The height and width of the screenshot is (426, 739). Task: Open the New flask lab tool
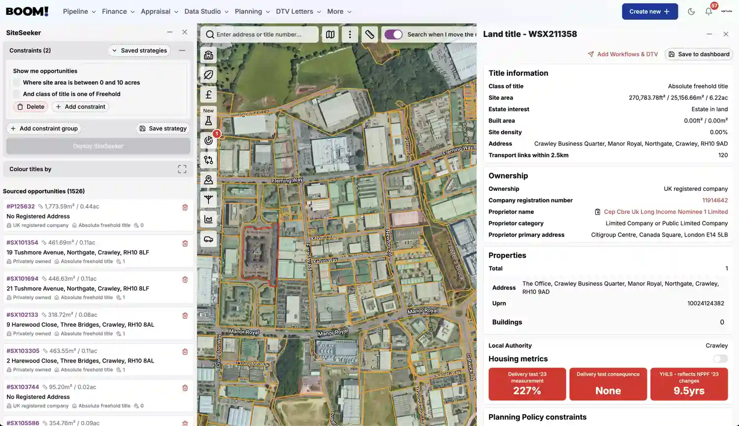tap(208, 118)
